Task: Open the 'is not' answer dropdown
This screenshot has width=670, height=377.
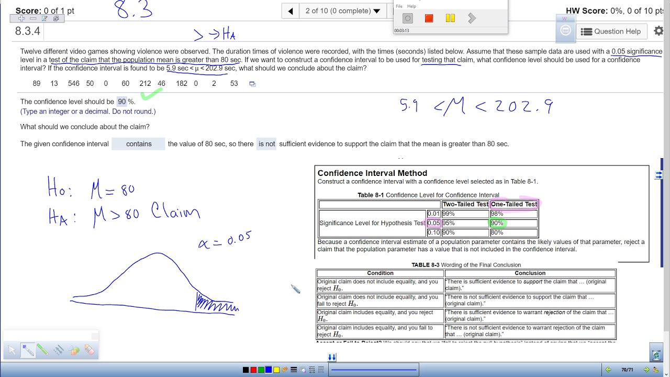Action: tap(266, 144)
